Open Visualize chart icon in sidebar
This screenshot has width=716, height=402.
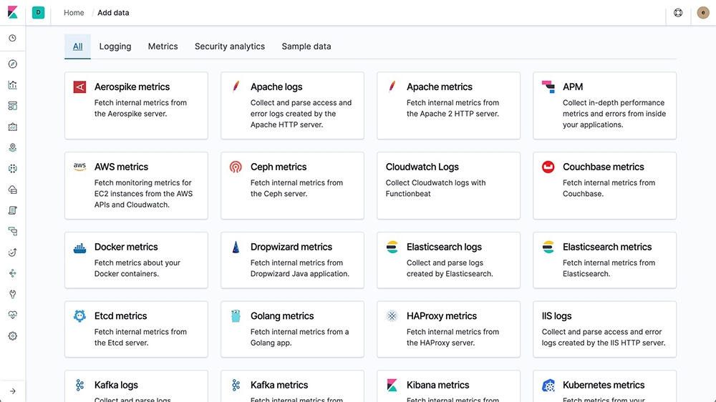(13, 85)
